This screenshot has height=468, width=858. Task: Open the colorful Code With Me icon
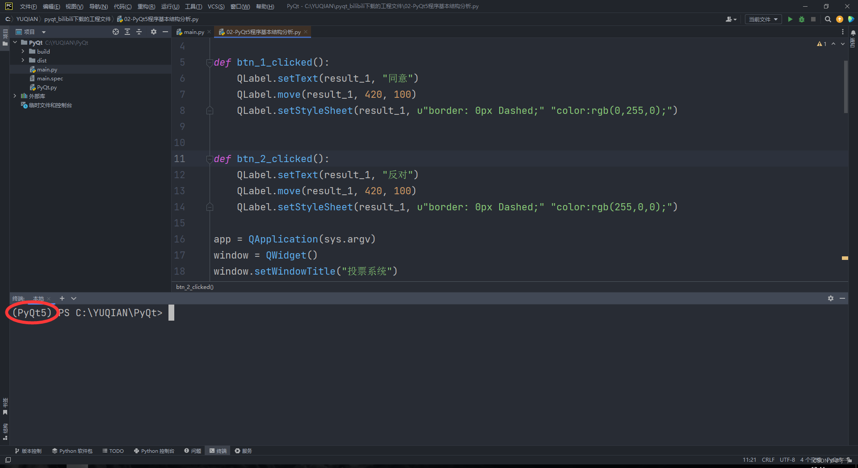pos(851,19)
